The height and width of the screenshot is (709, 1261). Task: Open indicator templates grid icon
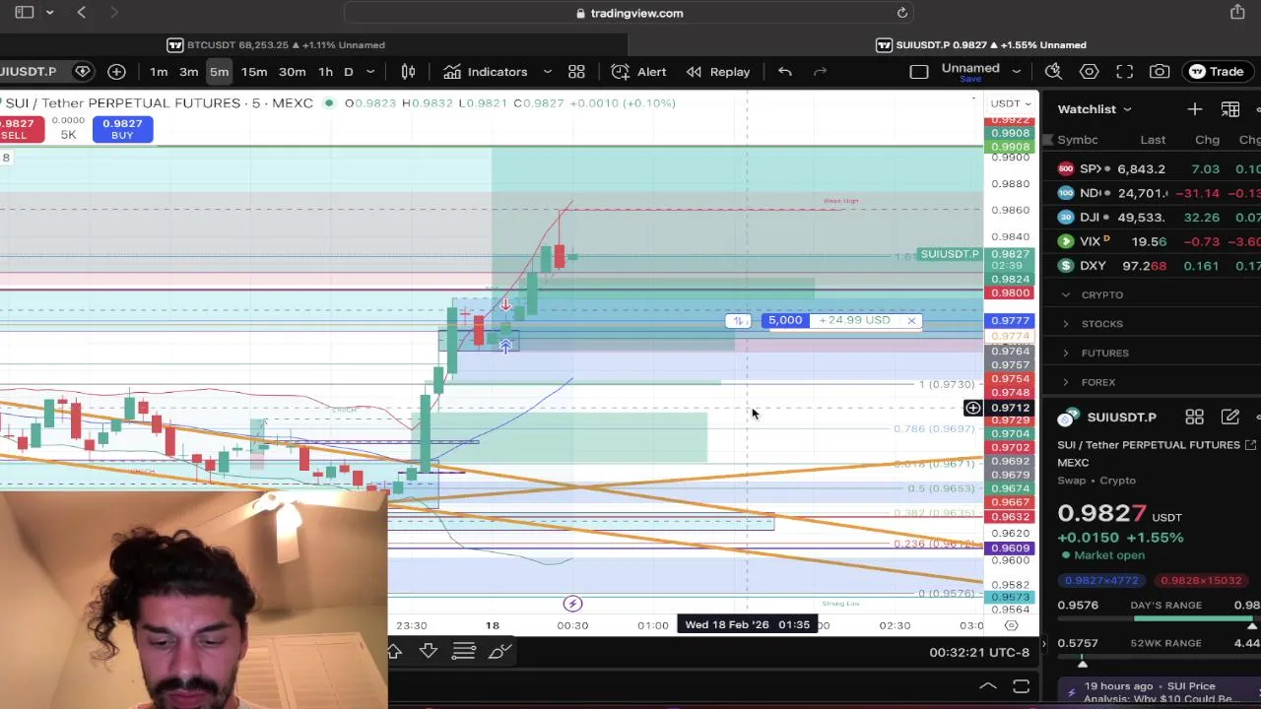576,72
